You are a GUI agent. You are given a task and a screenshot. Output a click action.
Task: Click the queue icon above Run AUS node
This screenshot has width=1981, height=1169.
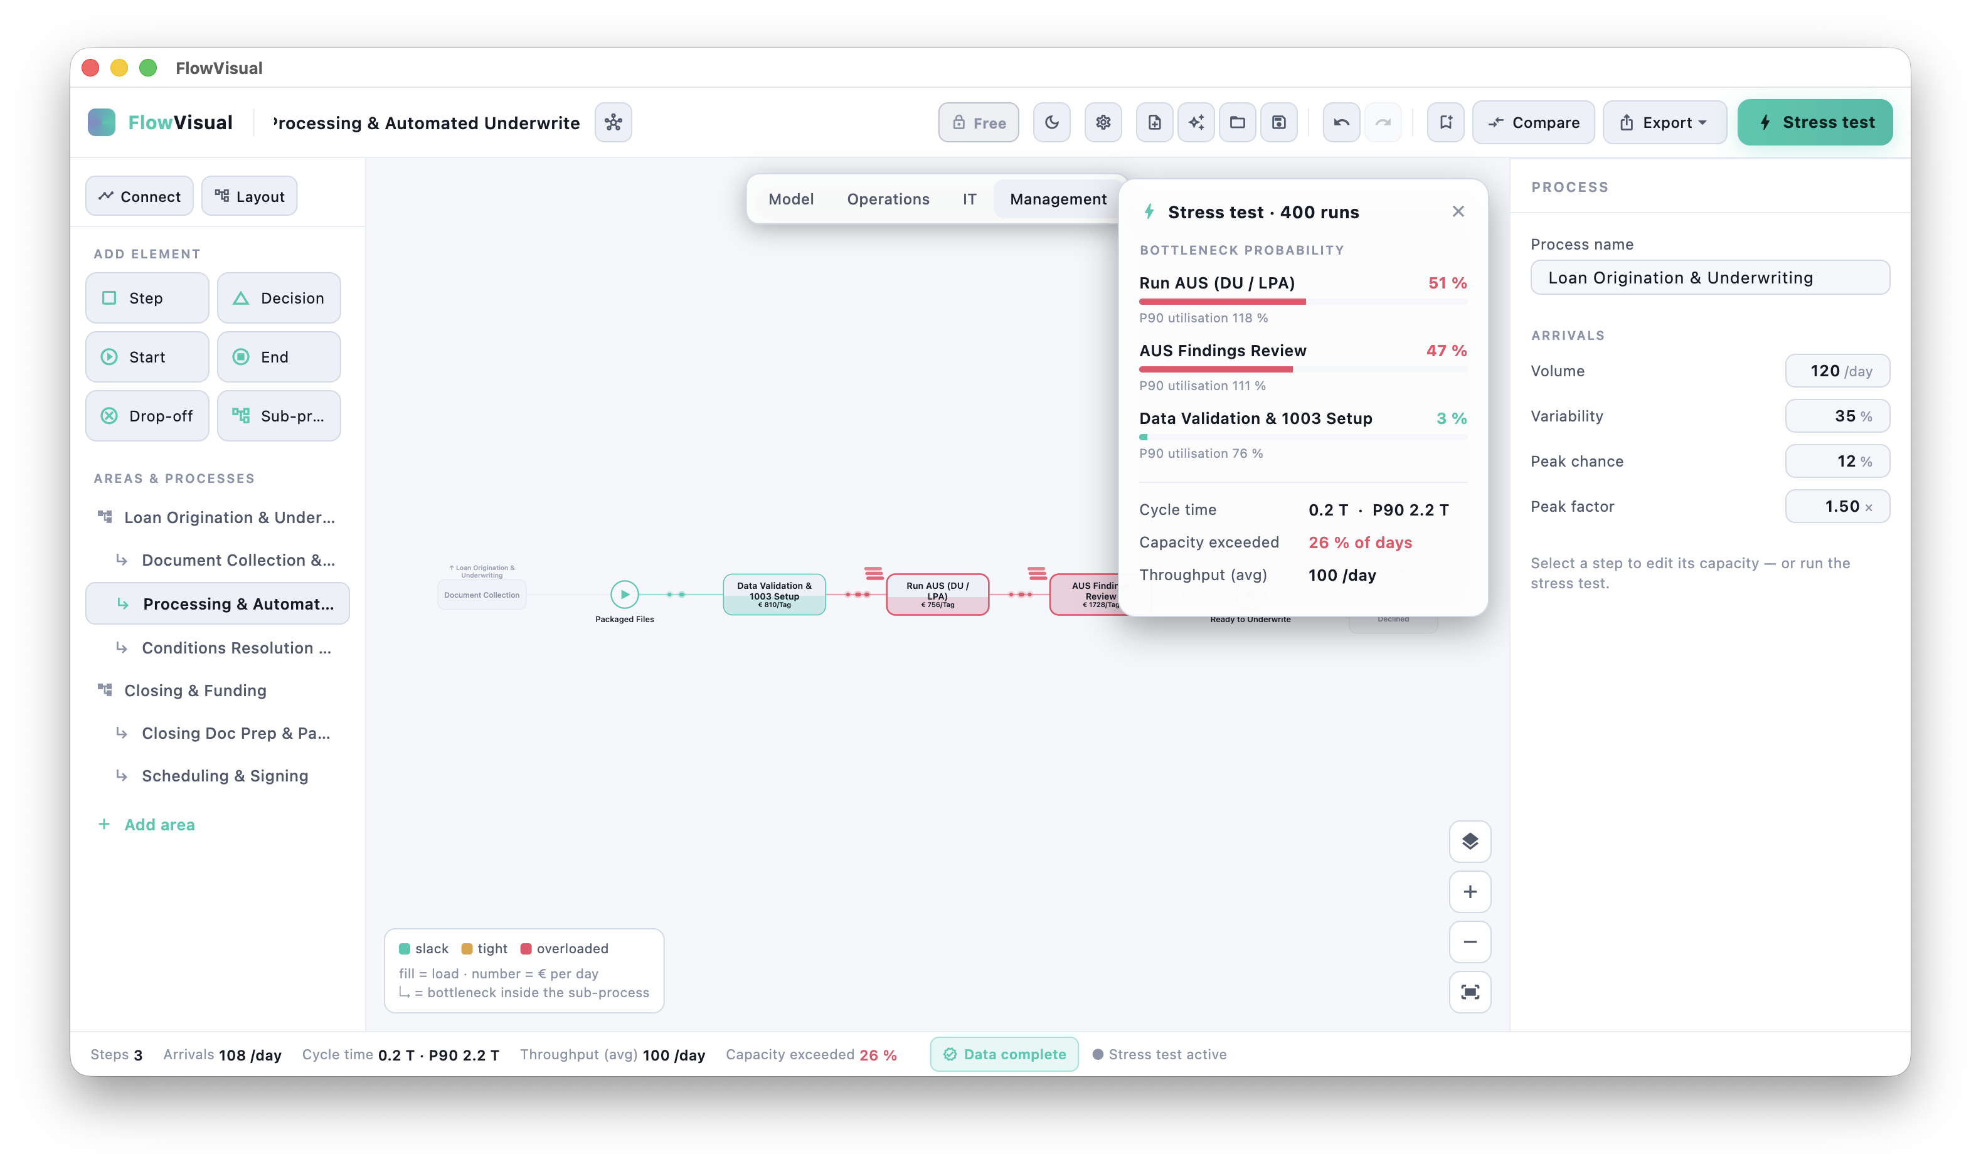(874, 573)
